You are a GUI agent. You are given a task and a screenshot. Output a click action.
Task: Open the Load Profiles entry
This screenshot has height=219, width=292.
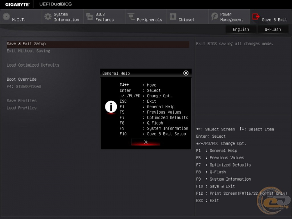click(x=21, y=108)
